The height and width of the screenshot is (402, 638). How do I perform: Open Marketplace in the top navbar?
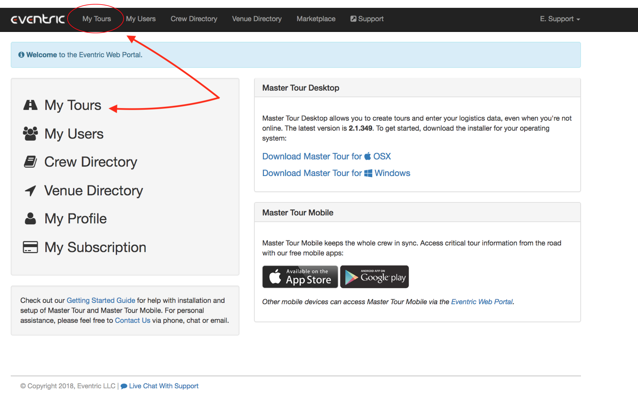[x=316, y=19]
